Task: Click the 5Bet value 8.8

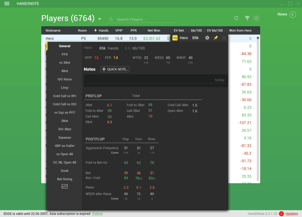Action: click(109, 122)
